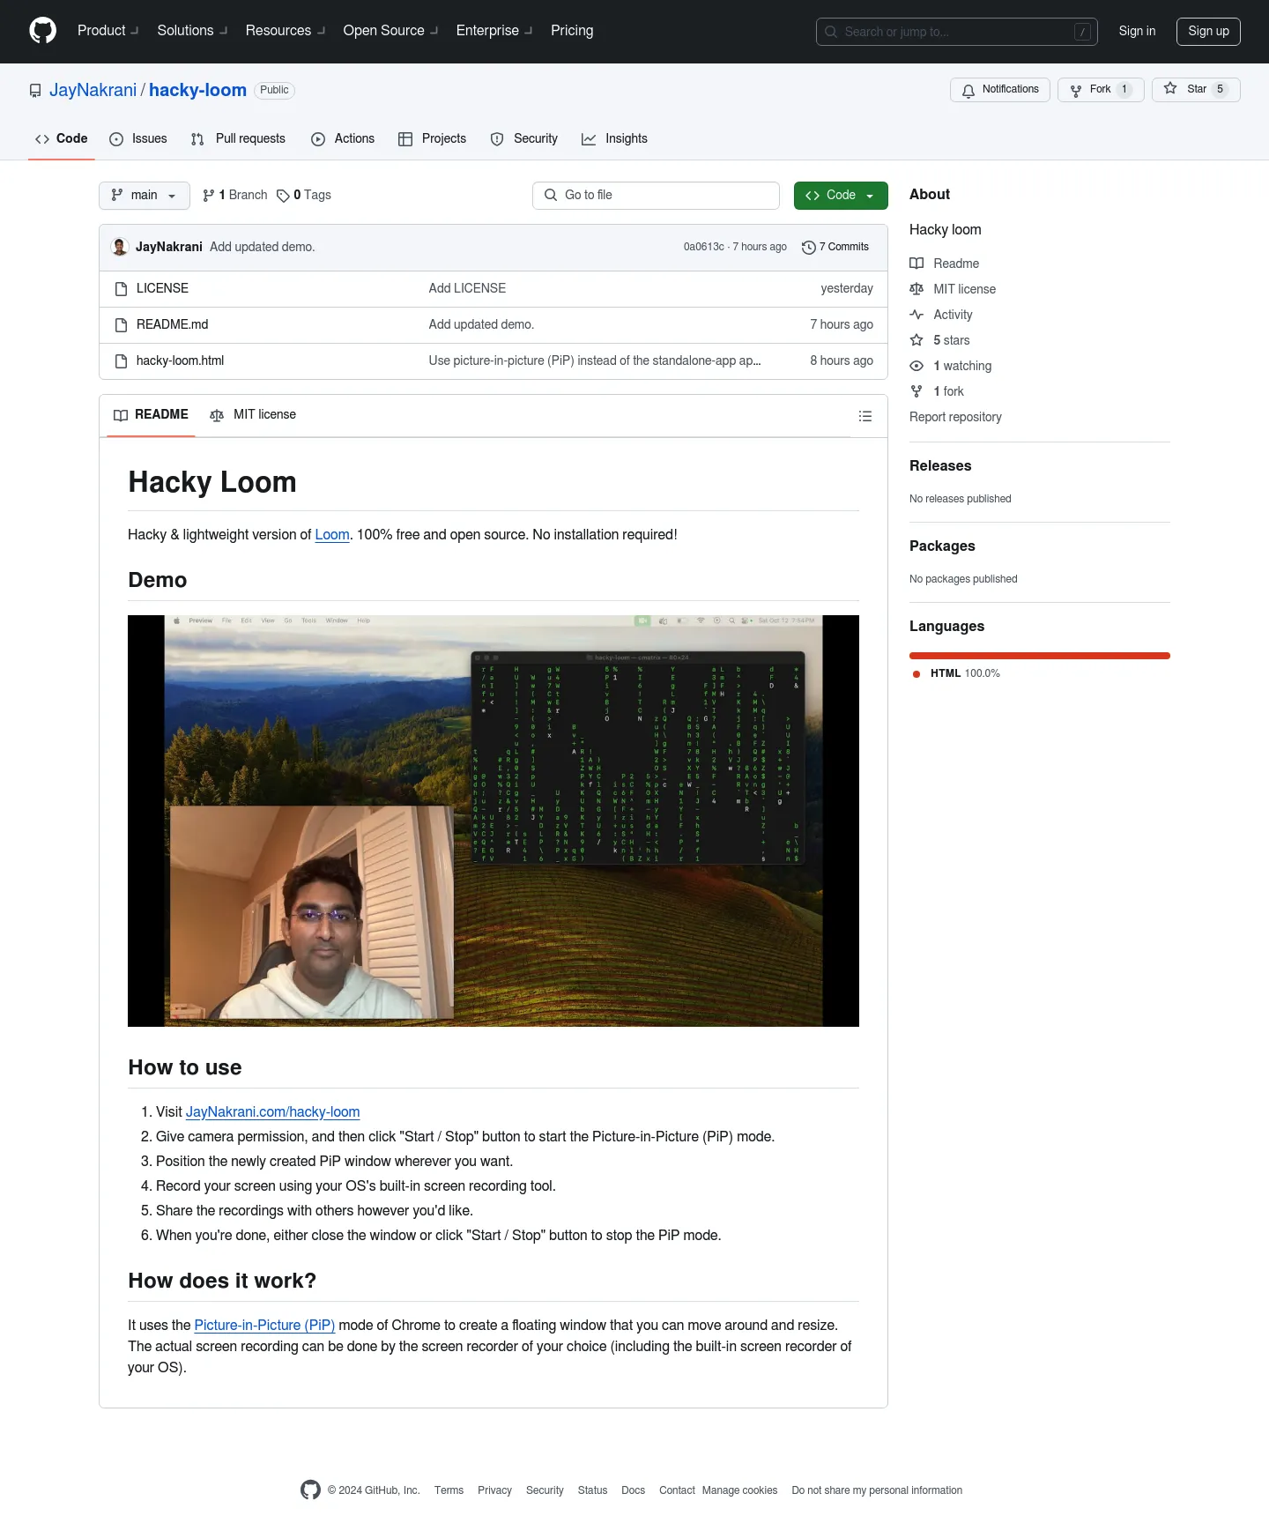The image size is (1269, 1538).
Task: Open the Use picture-in-picture commit message
Action: click(x=595, y=360)
